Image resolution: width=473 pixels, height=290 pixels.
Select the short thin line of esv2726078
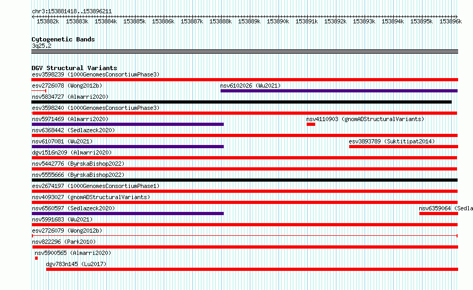[39, 90]
